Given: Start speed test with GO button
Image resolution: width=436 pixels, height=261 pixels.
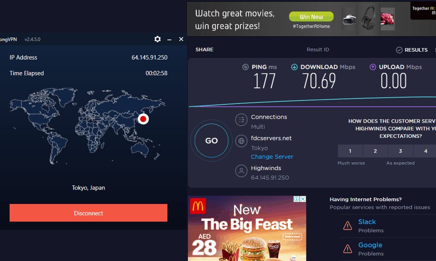Looking at the screenshot, I should pyautogui.click(x=211, y=141).
